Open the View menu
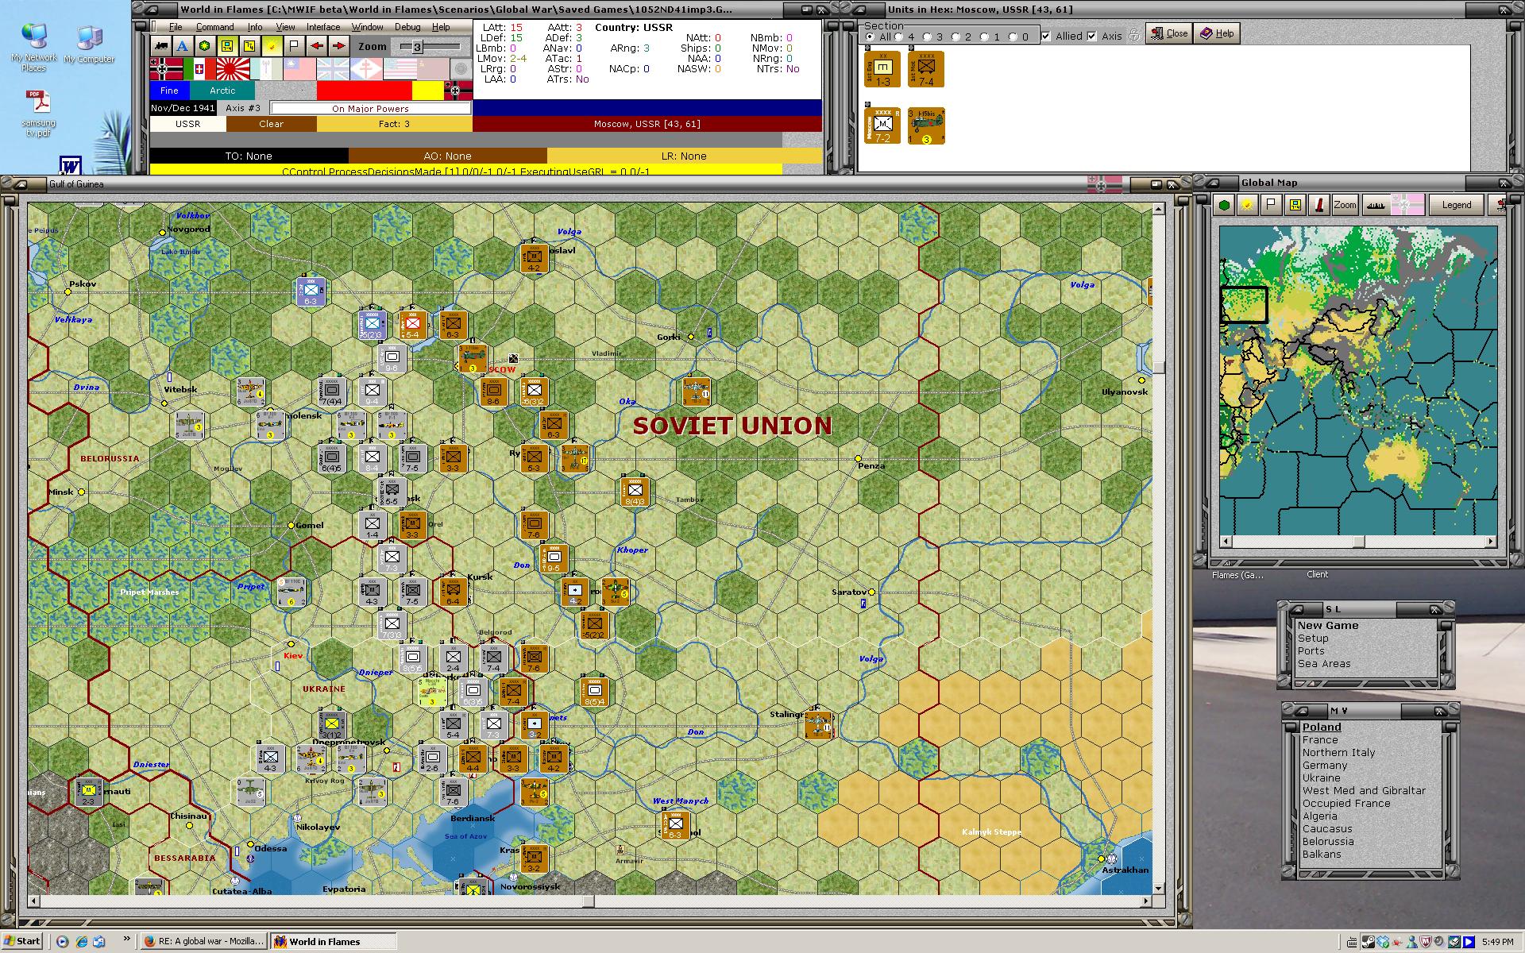The image size is (1525, 953). [x=285, y=27]
